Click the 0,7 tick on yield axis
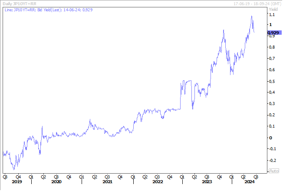283x191 pixels. (x=272, y=58)
